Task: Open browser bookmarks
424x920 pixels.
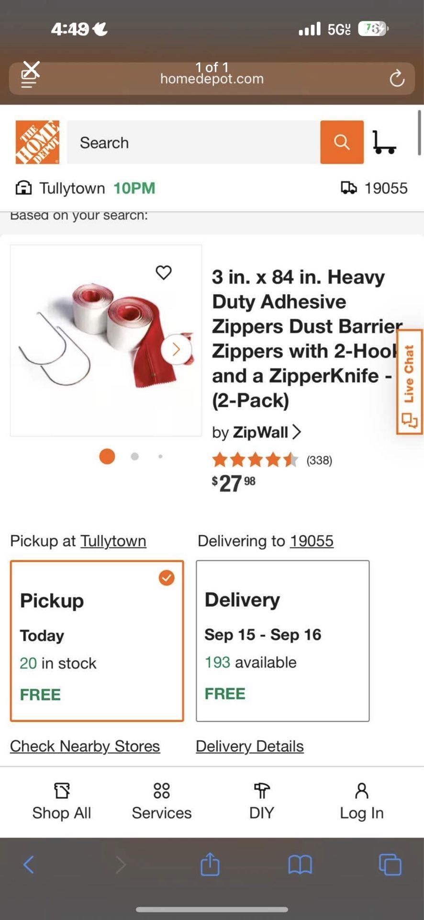Action: [x=300, y=865]
